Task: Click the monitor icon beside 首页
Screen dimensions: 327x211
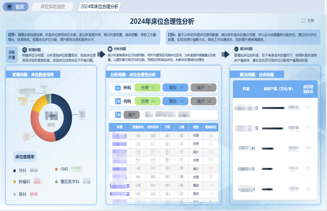Action: (10, 7)
